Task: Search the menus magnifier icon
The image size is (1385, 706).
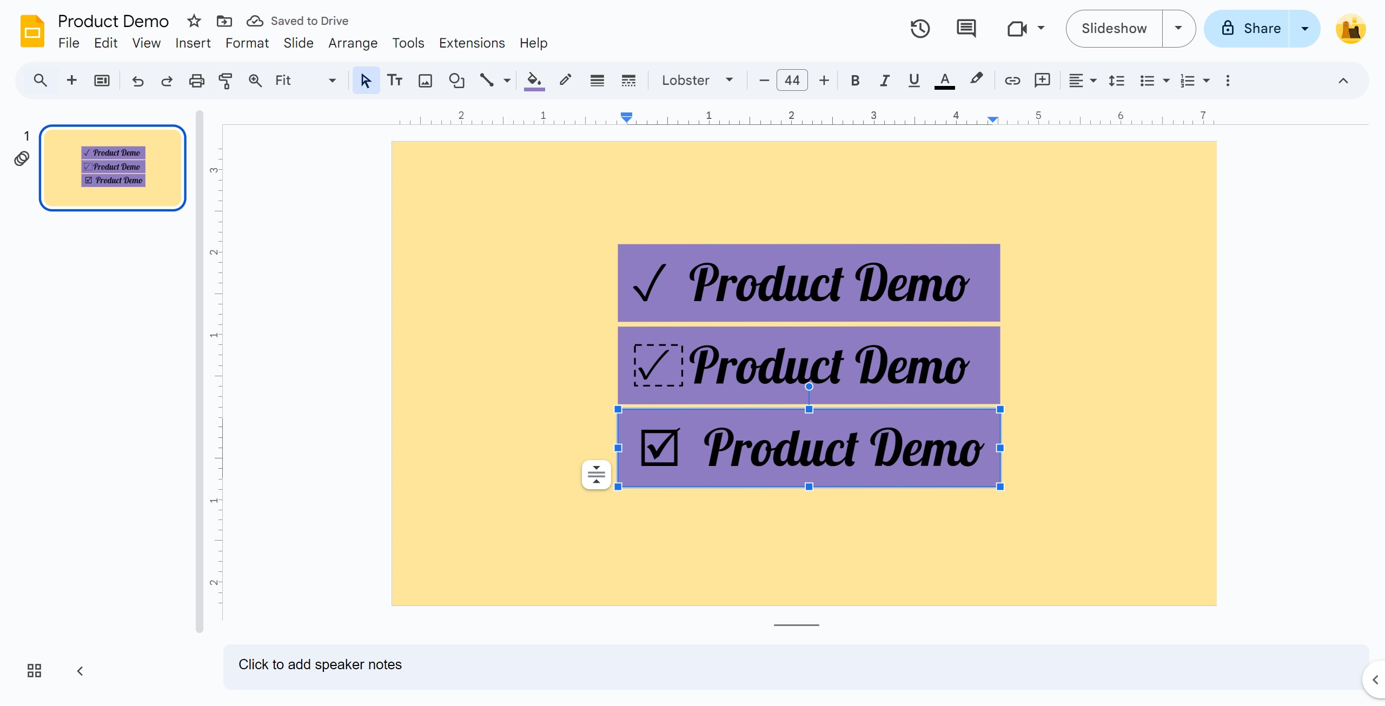Action: click(40, 81)
